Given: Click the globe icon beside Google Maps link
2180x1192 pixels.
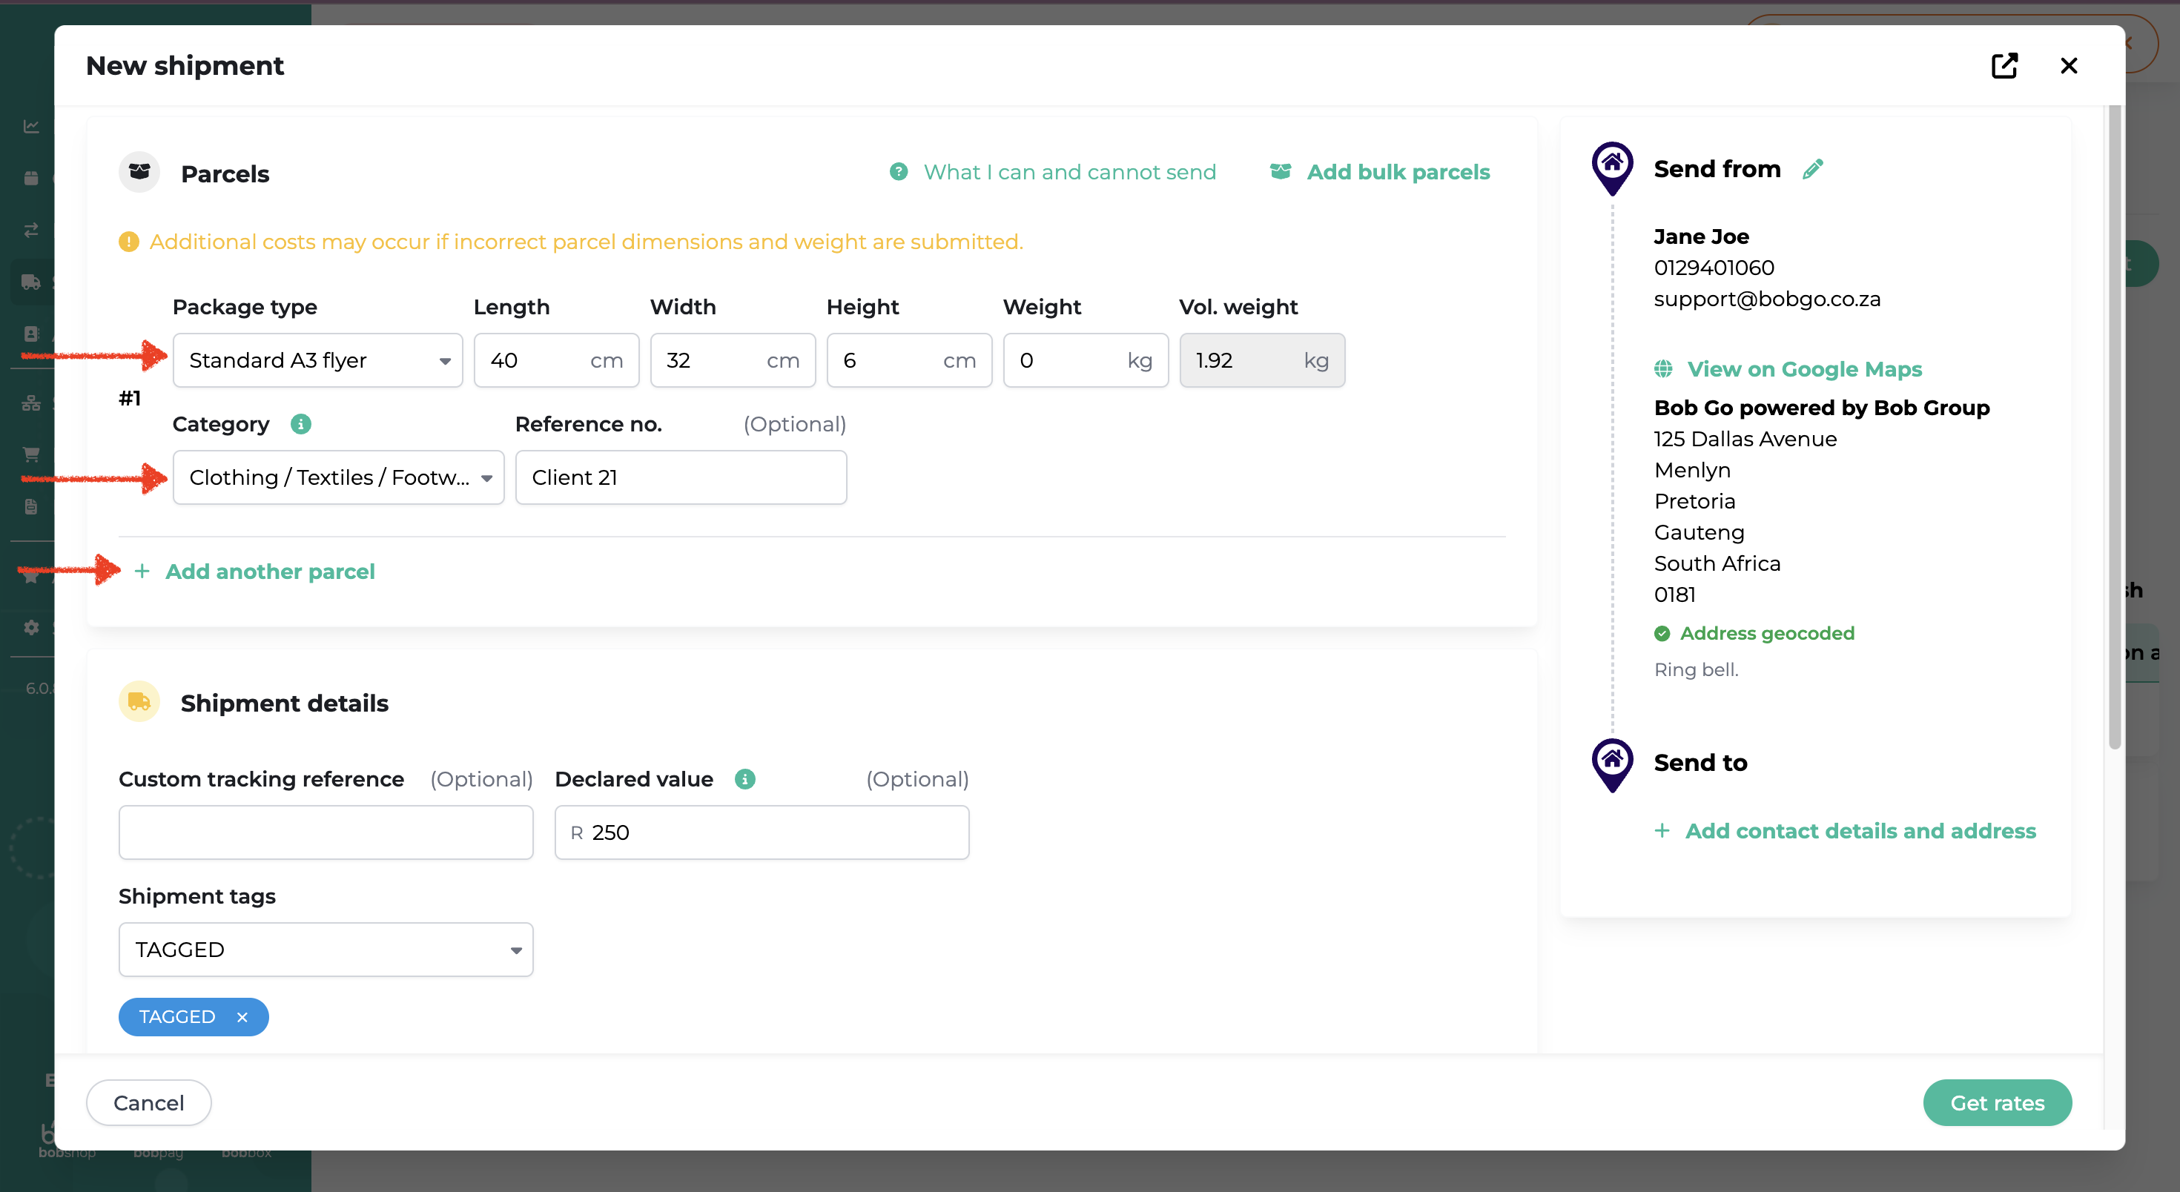Looking at the screenshot, I should pyautogui.click(x=1662, y=369).
